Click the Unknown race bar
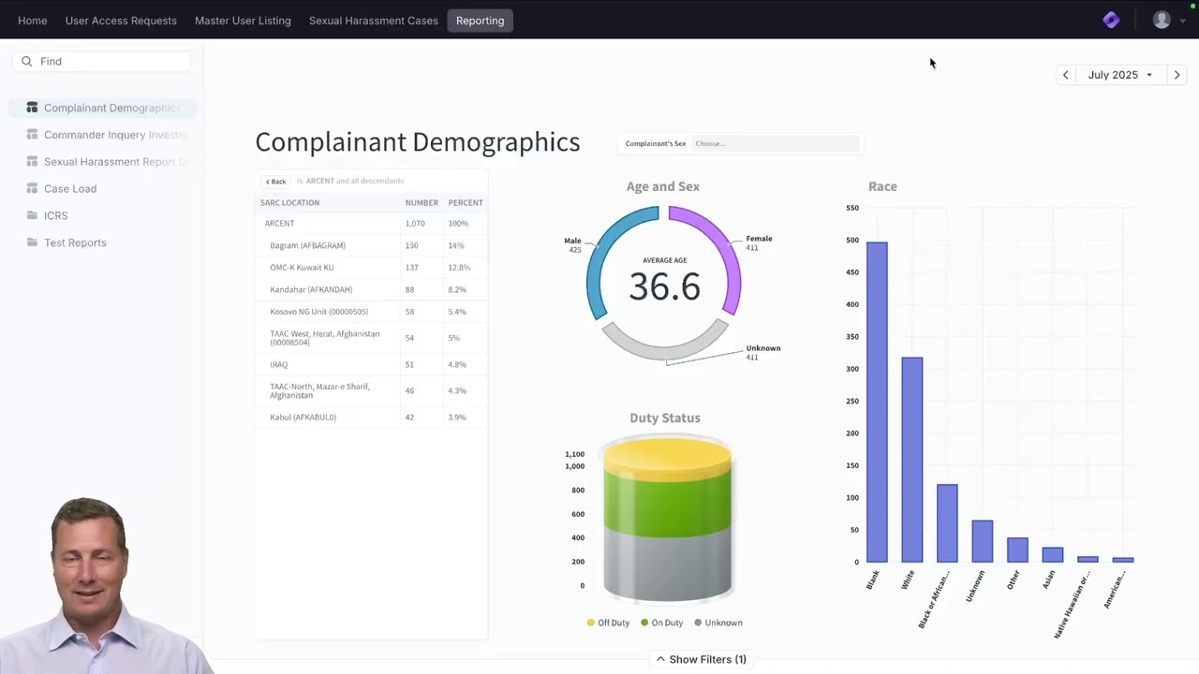Image resolution: width=1199 pixels, height=674 pixels. [x=983, y=541]
